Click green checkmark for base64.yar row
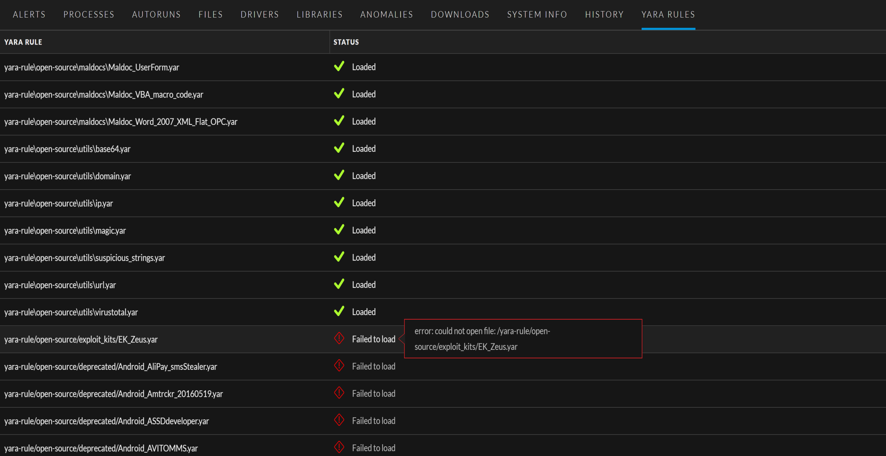Image resolution: width=886 pixels, height=456 pixels. point(339,148)
